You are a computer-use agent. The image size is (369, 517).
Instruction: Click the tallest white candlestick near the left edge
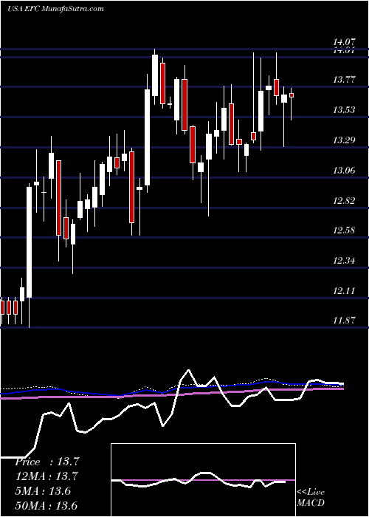[x=30, y=242]
